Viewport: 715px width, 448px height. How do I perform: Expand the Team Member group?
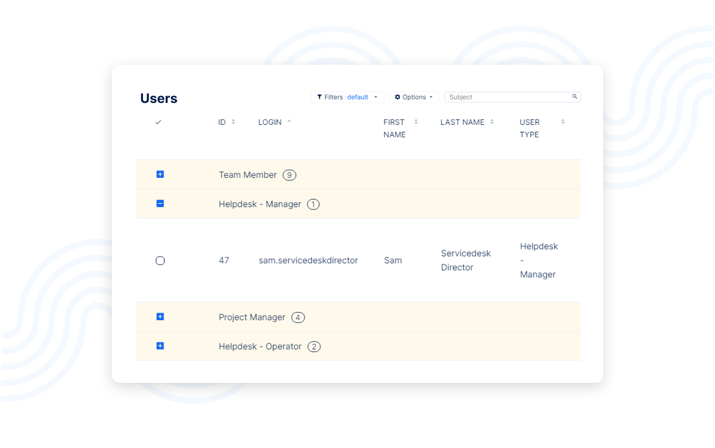[160, 174]
